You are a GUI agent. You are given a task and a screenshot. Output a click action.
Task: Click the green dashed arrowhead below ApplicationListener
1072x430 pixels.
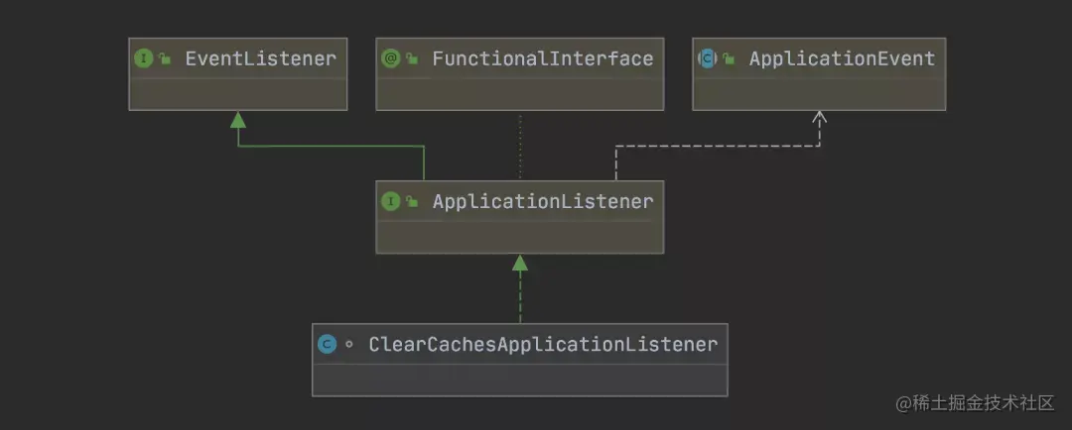519,263
